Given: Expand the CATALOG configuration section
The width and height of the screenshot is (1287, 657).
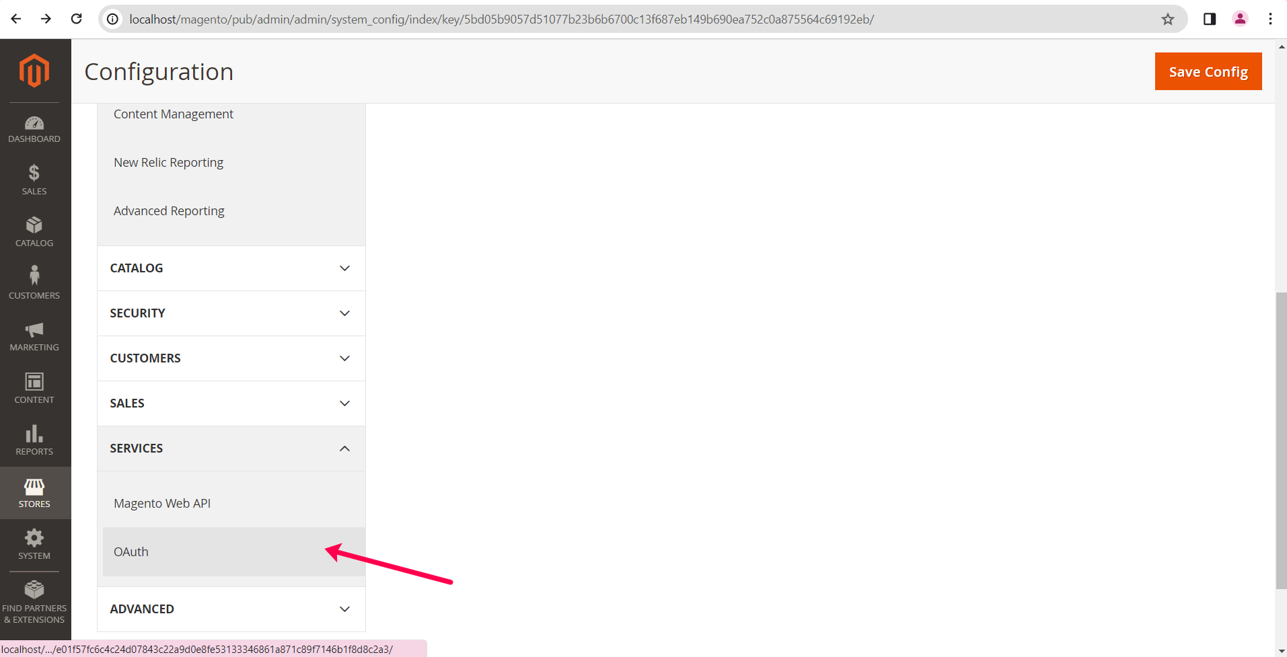Looking at the screenshot, I should pos(231,268).
